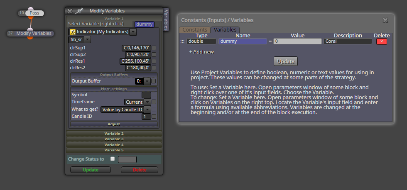Select the Variables tab in Constants window

225,30
